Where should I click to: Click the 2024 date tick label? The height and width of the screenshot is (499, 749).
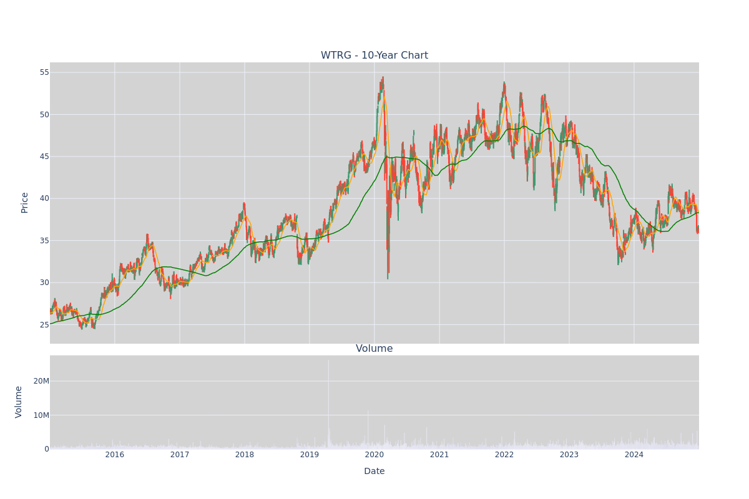tap(634, 455)
